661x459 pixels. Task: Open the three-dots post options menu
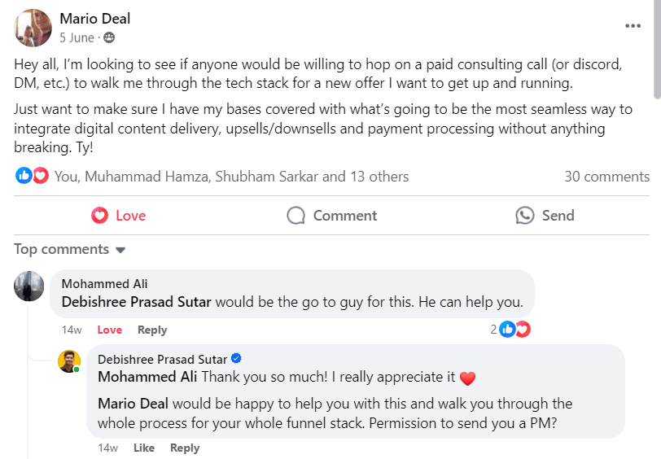coord(633,26)
